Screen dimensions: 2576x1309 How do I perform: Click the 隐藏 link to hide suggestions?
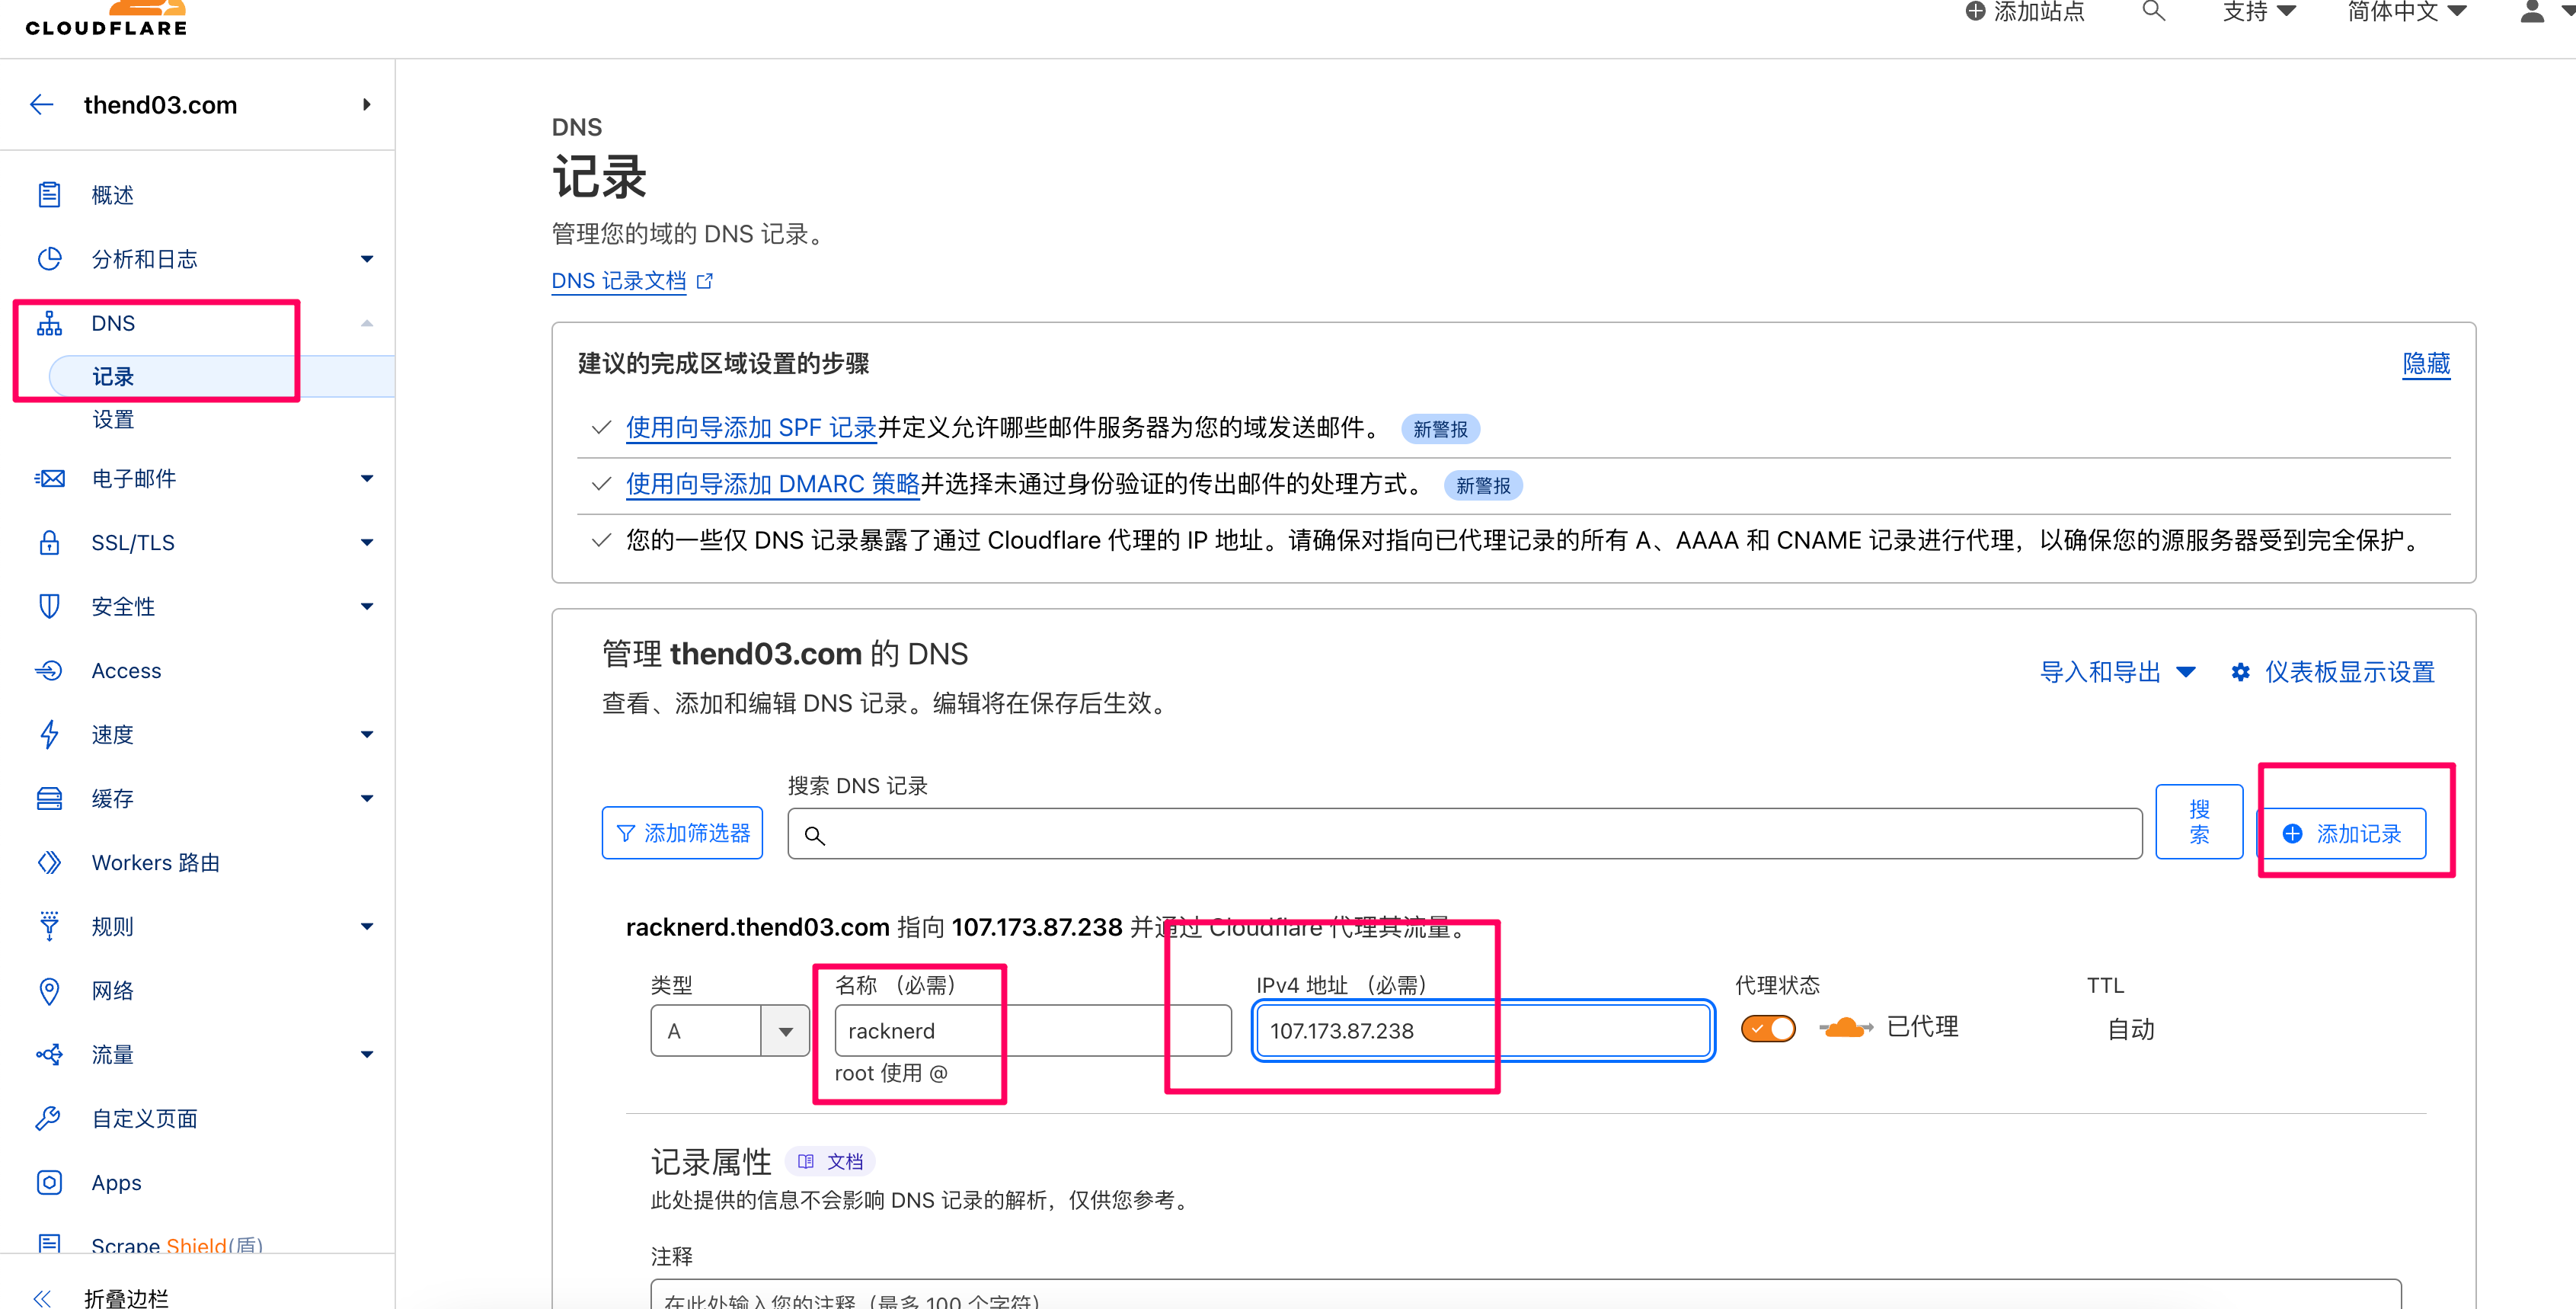tap(2426, 364)
